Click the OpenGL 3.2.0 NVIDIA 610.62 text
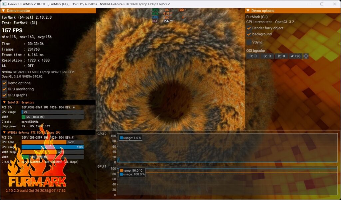Image resolution: width=341 pixels, height=200 pixels. 22,77
